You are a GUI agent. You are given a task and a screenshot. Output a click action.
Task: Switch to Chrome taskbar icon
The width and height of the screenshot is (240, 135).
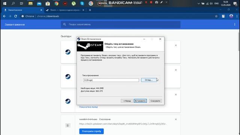point(57,3)
